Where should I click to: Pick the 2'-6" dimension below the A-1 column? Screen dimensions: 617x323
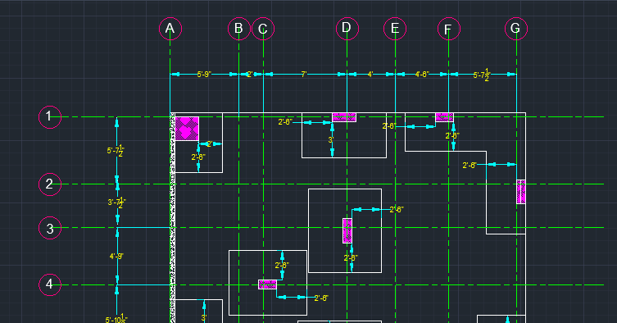click(x=198, y=157)
